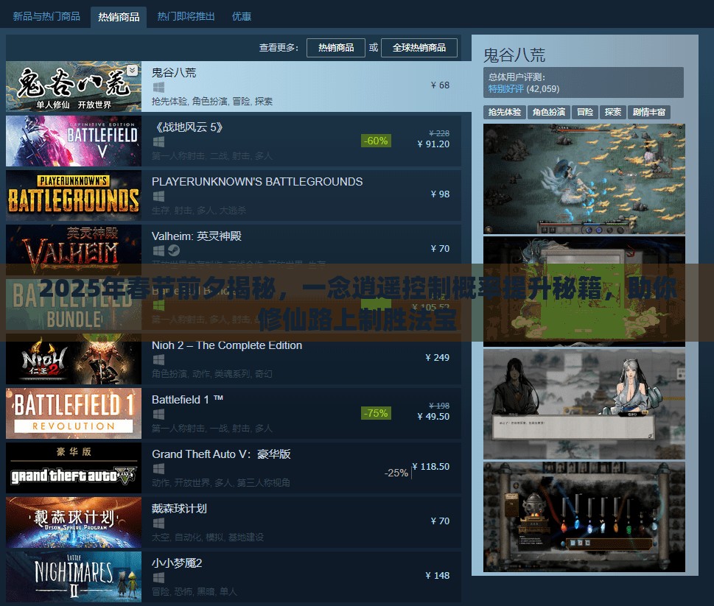This screenshot has height=606, width=714.
Task: Click the 抢先体验 tag in preview panel
Action: (505, 112)
